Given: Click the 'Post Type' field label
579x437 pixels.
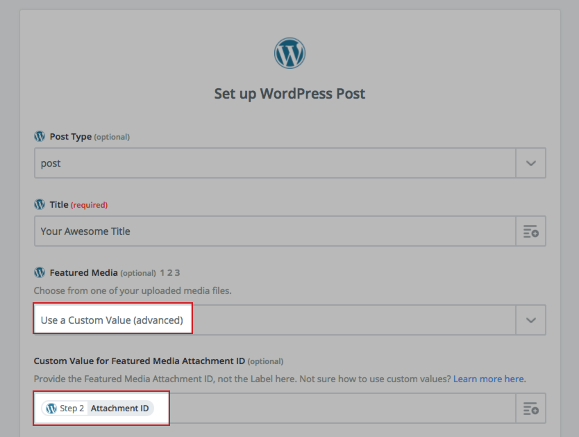Looking at the screenshot, I should [x=71, y=137].
